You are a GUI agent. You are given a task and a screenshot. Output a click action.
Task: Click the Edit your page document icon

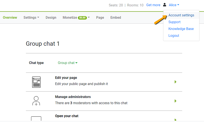[36, 82]
